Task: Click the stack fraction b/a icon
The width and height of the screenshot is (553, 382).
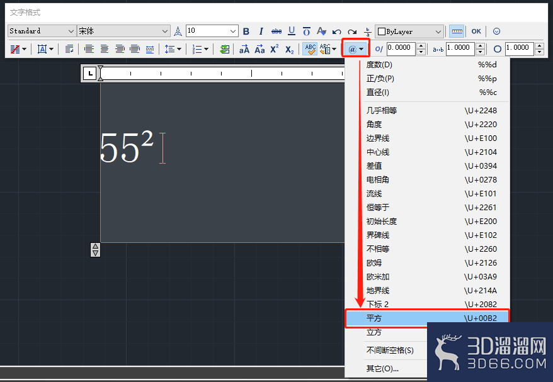Action: [x=367, y=31]
